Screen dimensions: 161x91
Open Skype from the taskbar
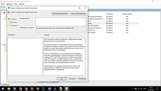[x=15, y=89]
